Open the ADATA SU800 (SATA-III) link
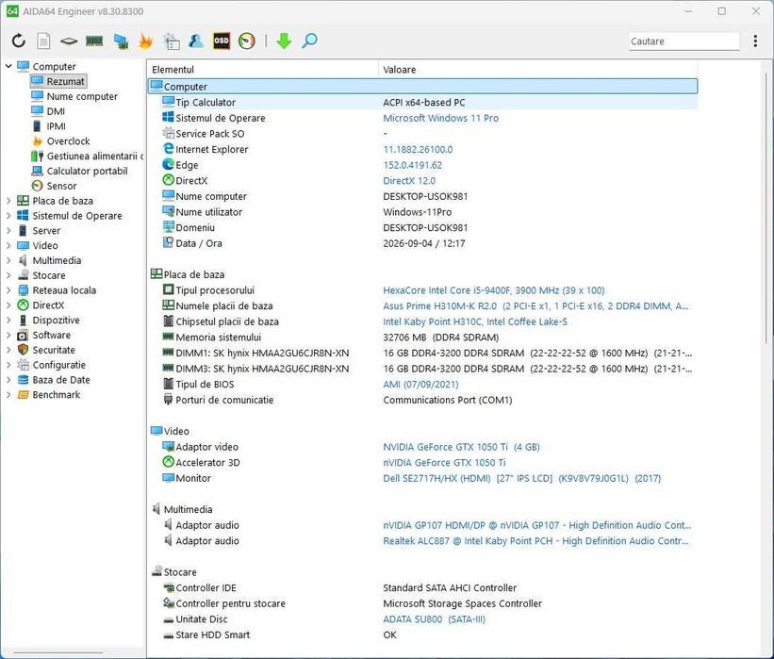This screenshot has height=659, width=774. (435, 619)
